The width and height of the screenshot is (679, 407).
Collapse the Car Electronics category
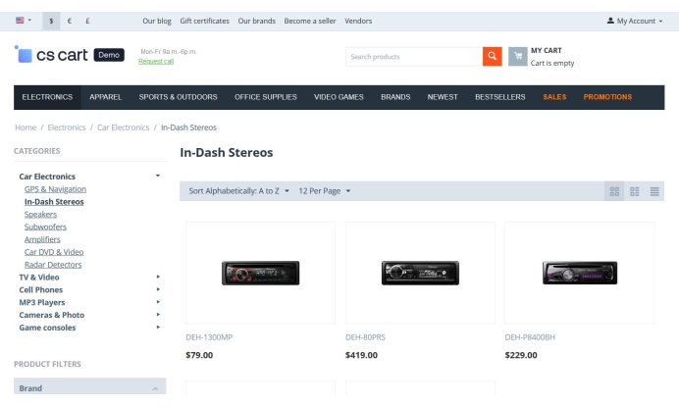158,176
